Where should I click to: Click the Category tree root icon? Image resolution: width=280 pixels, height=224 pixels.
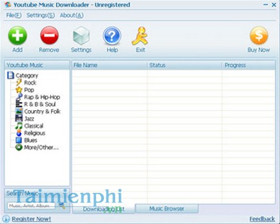coord(11,75)
